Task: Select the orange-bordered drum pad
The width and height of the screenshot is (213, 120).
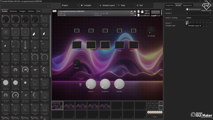Action: (x=105, y=45)
